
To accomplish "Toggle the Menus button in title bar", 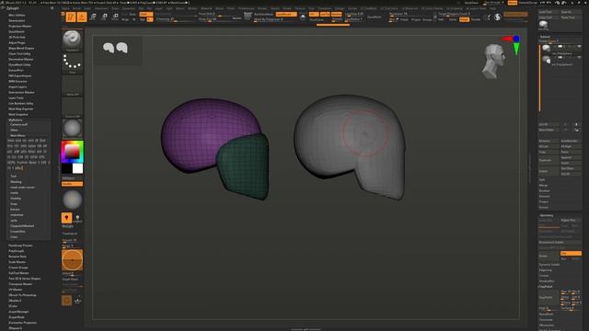I will [x=513, y=3].
